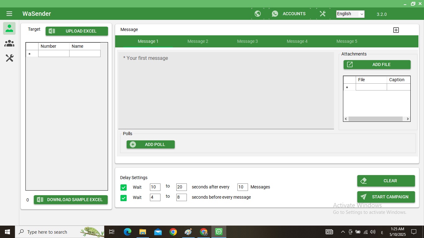This screenshot has width=424, height=238.
Task: Click the wrench tools icon in top bar
Action: point(323,14)
